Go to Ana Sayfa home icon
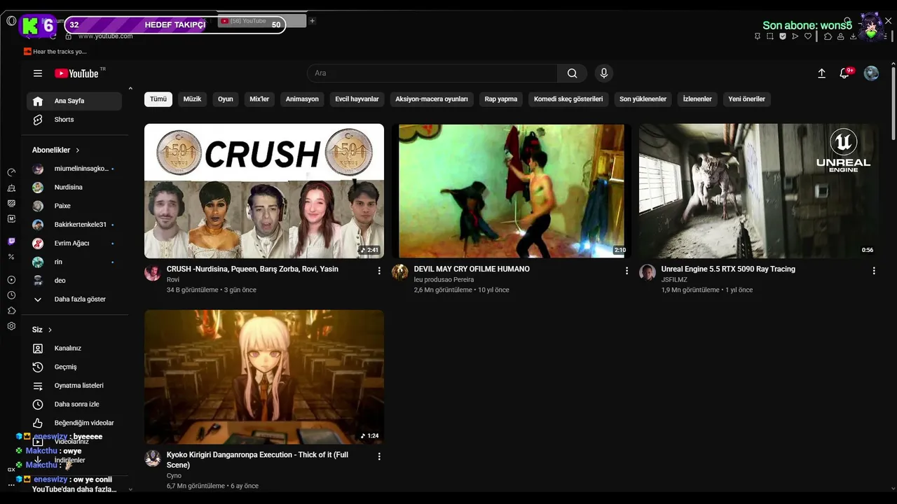 tap(38, 101)
